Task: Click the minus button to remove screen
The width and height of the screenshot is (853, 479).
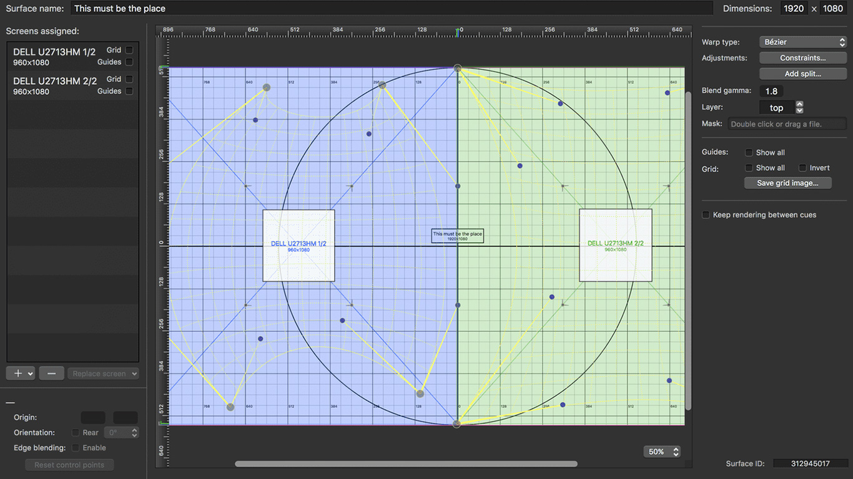Action: point(51,374)
